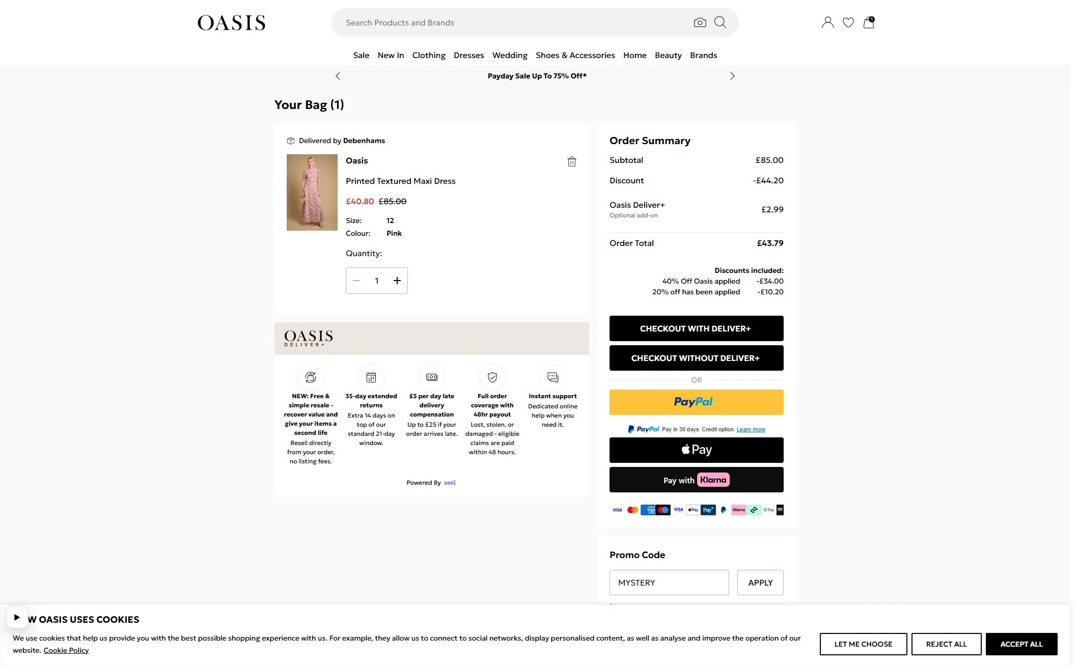Viewport: 1078px width, 665px height.
Task: Open the camera visual search icon
Action: pos(700,22)
